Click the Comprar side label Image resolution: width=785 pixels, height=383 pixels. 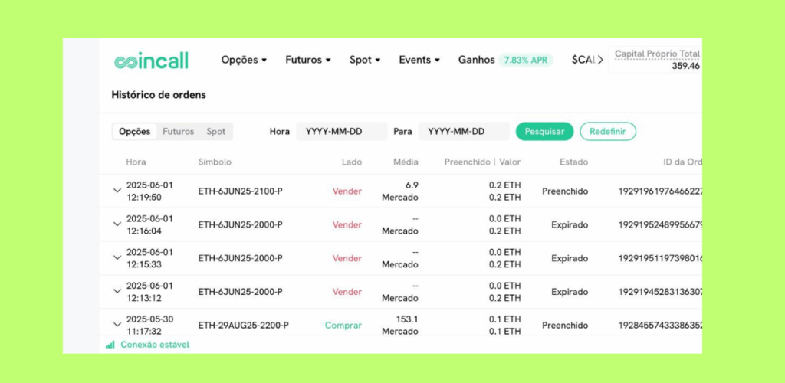(343, 325)
